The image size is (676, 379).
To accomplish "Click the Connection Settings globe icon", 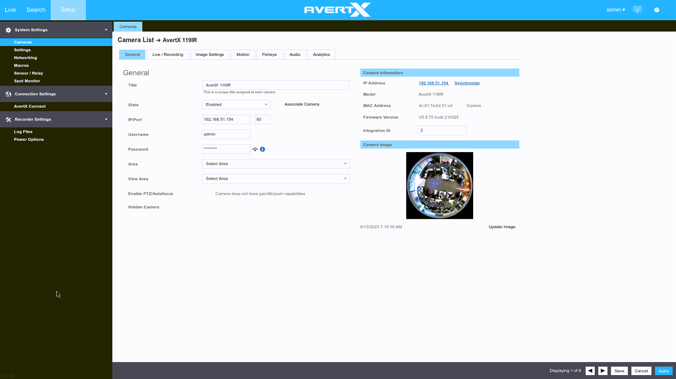I will [x=8, y=94].
